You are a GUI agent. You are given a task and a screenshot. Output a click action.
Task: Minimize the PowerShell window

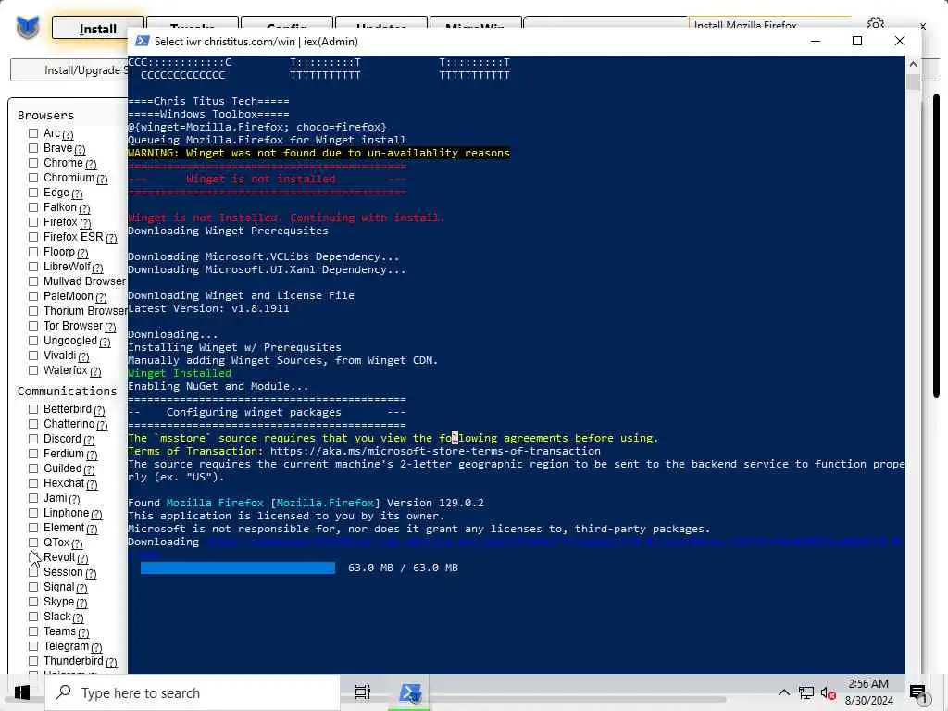pos(816,41)
